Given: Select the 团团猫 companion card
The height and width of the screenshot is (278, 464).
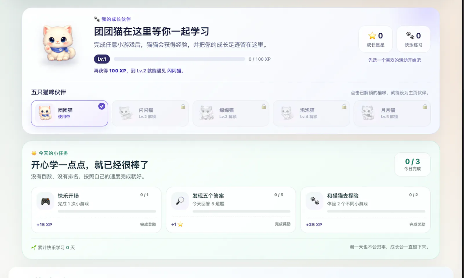Looking at the screenshot, I should coord(70,113).
